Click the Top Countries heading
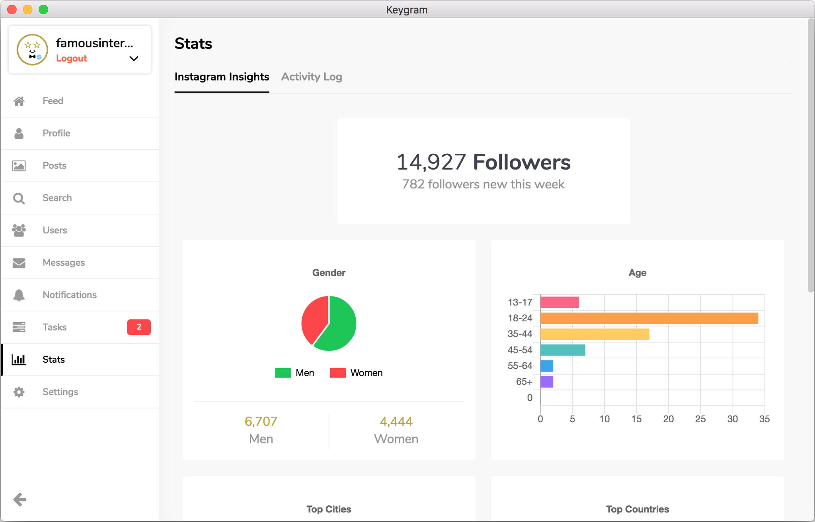The height and width of the screenshot is (522, 815). point(638,509)
